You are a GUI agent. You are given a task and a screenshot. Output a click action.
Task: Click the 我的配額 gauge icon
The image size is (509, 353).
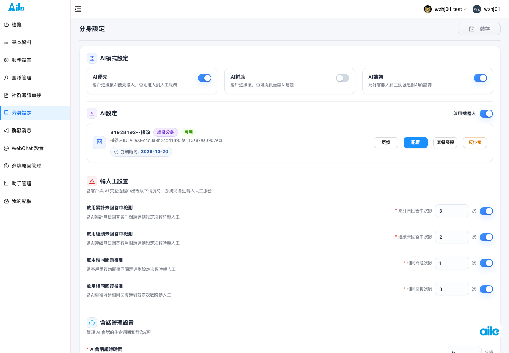click(x=6, y=201)
